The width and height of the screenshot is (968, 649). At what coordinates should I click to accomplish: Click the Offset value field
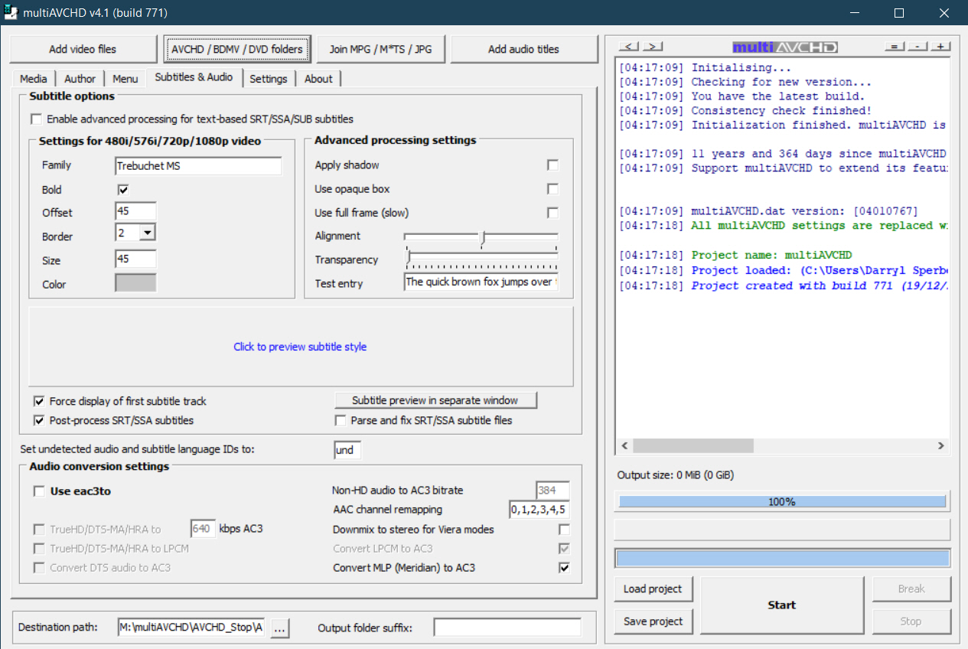click(135, 211)
